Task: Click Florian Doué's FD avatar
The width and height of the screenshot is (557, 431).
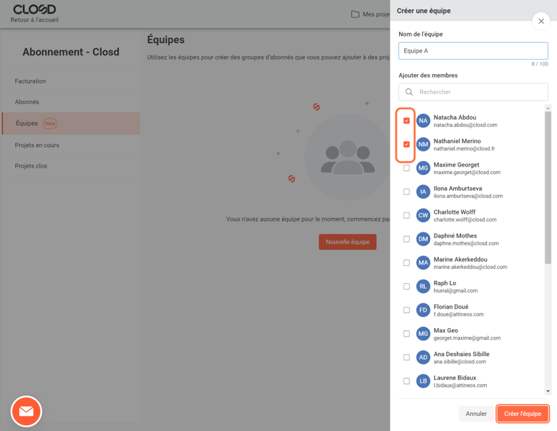Action: click(423, 310)
